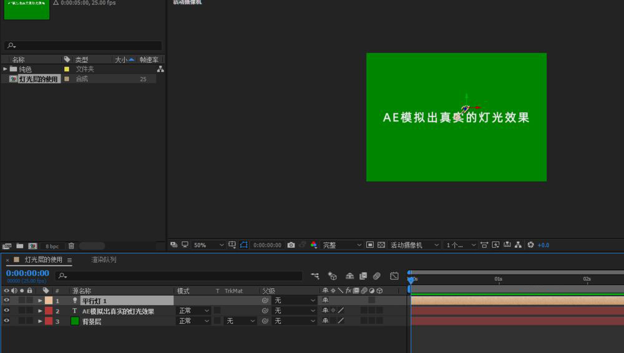This screenshot has width=624, height=353.
Task: Open blend mode dropdown for 背景层
Action: tap(193, 321)
